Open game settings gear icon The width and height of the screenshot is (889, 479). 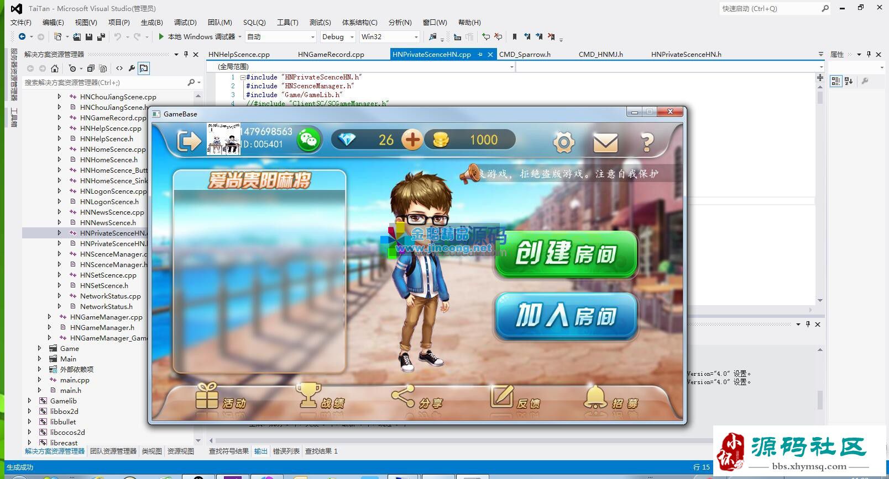563,143
